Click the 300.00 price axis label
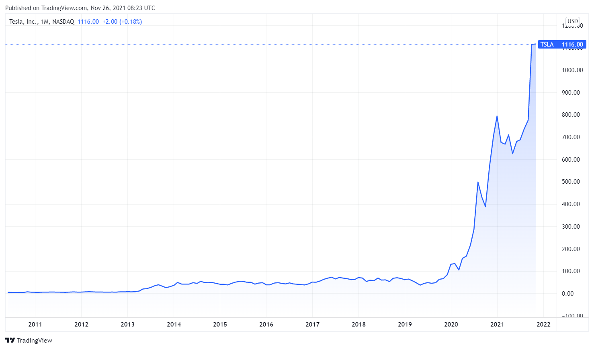This screenshot has height=349, width=594. pos(571,227)
